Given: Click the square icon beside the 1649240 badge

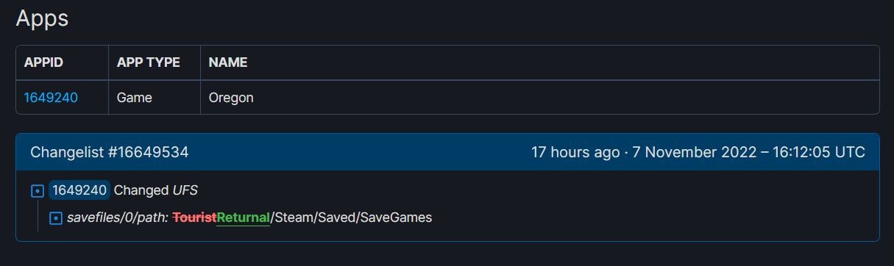Looking at the screenshot, I should point(38,191).
